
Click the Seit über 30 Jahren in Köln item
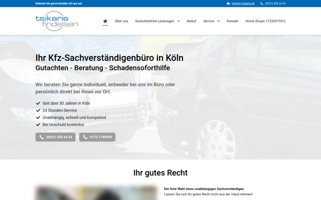66,103
